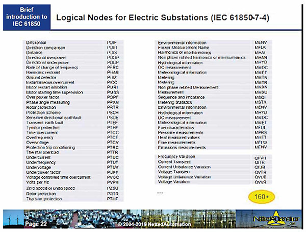Select the code 'PTOC'
The image size is (306, 232).
113,132
